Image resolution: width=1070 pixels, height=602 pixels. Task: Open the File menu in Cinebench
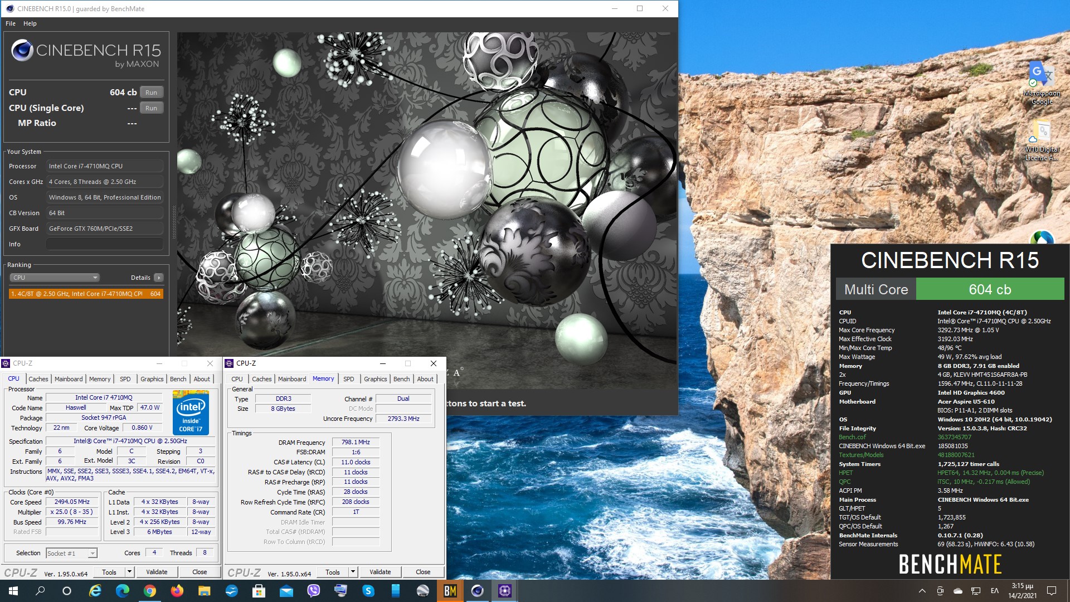point(11,23)
